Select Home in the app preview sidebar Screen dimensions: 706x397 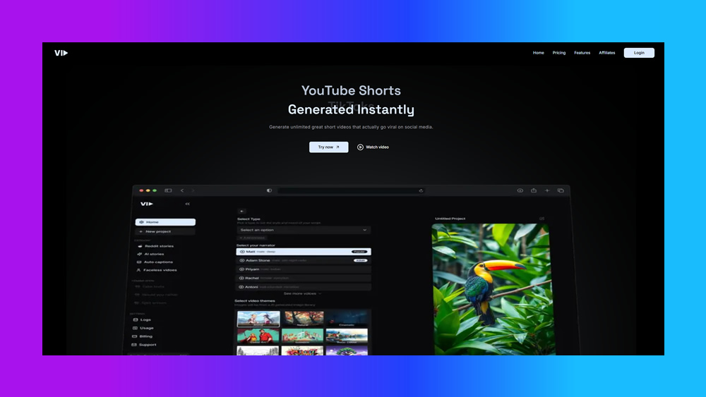165,222
